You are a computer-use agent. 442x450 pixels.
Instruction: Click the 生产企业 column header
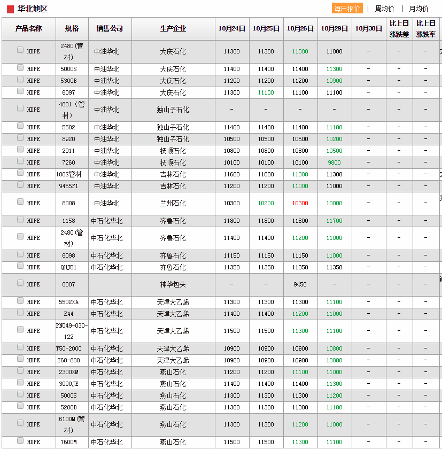[x=173, y=28]
